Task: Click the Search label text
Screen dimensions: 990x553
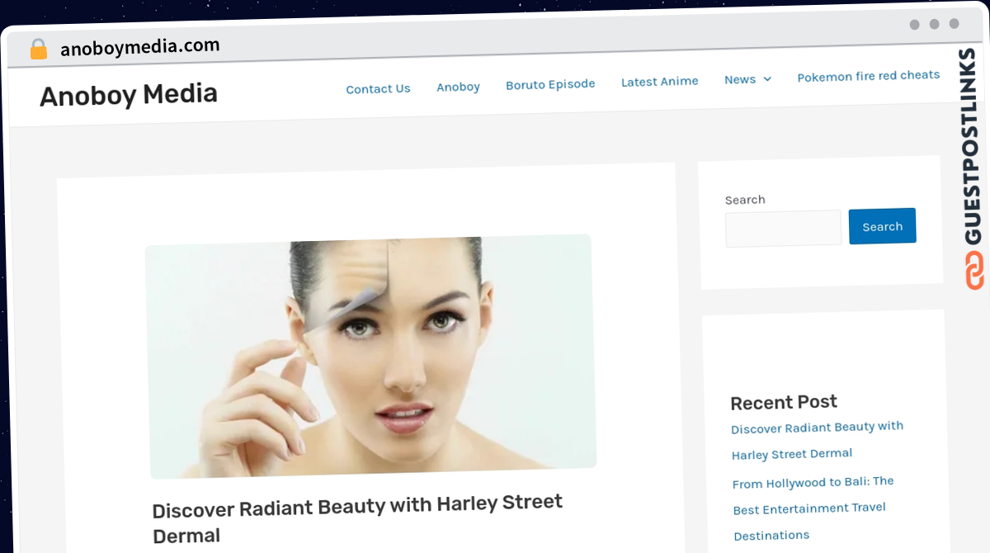Action: coord(745,200)
